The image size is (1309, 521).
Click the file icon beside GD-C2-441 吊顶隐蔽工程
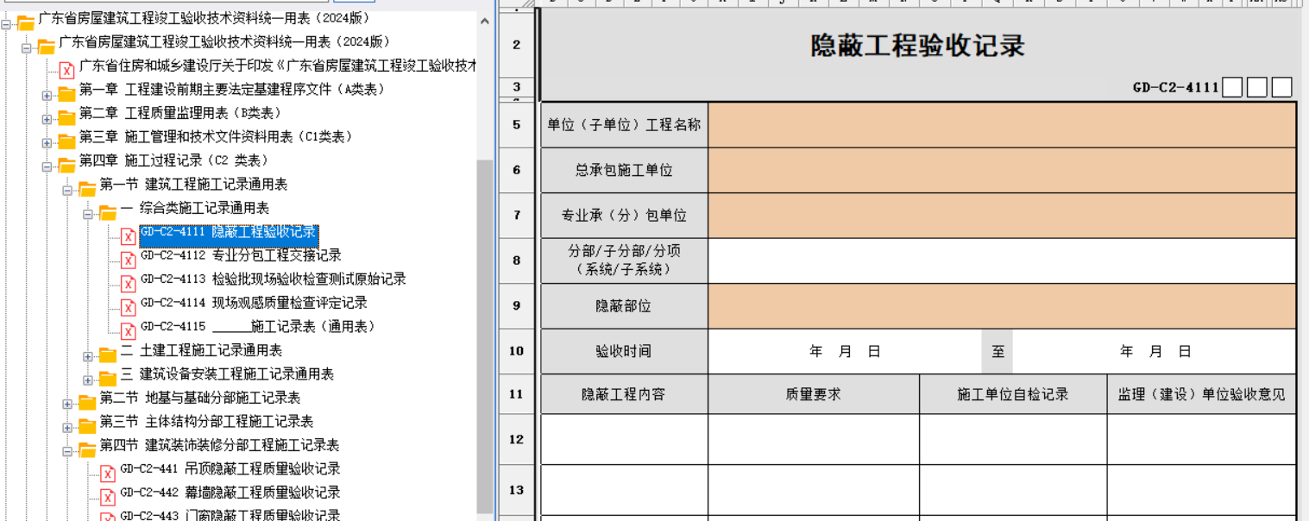(108, 473)
